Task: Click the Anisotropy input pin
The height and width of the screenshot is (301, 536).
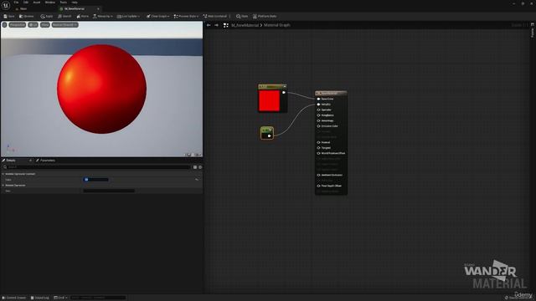Action: click(318, 120)
